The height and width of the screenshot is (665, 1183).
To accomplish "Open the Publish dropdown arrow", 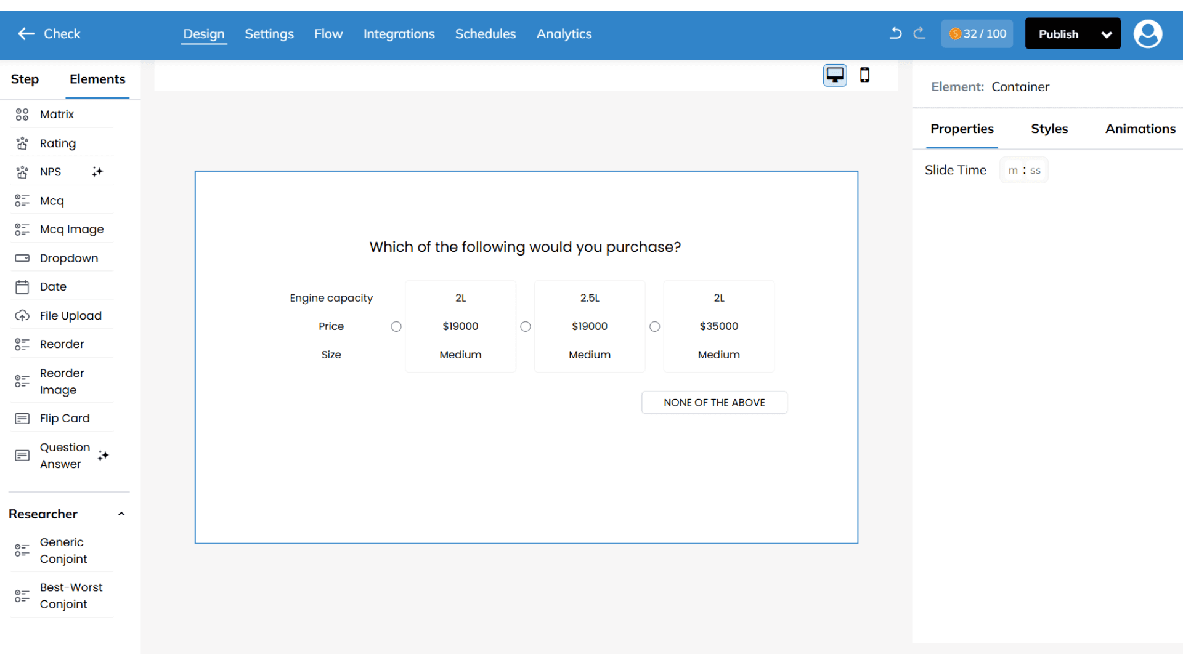I will tap(1107, 34).
